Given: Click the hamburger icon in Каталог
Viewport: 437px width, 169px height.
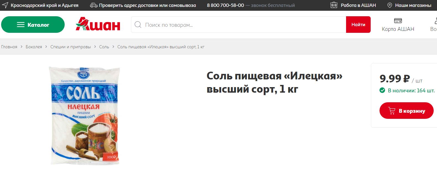Looking at the screenshot, I should pos(21,25).
